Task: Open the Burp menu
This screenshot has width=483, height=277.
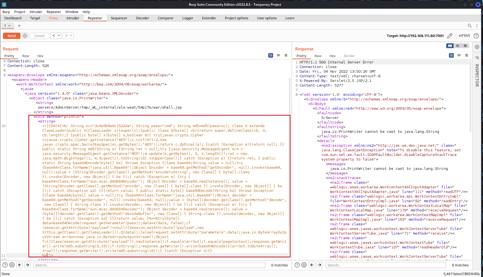Action: point(6,12)
